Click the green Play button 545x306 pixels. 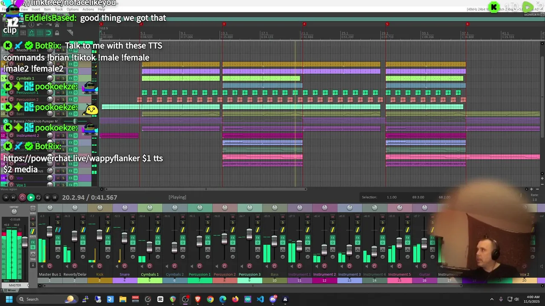pyautogui.click(x=31, y=197)
